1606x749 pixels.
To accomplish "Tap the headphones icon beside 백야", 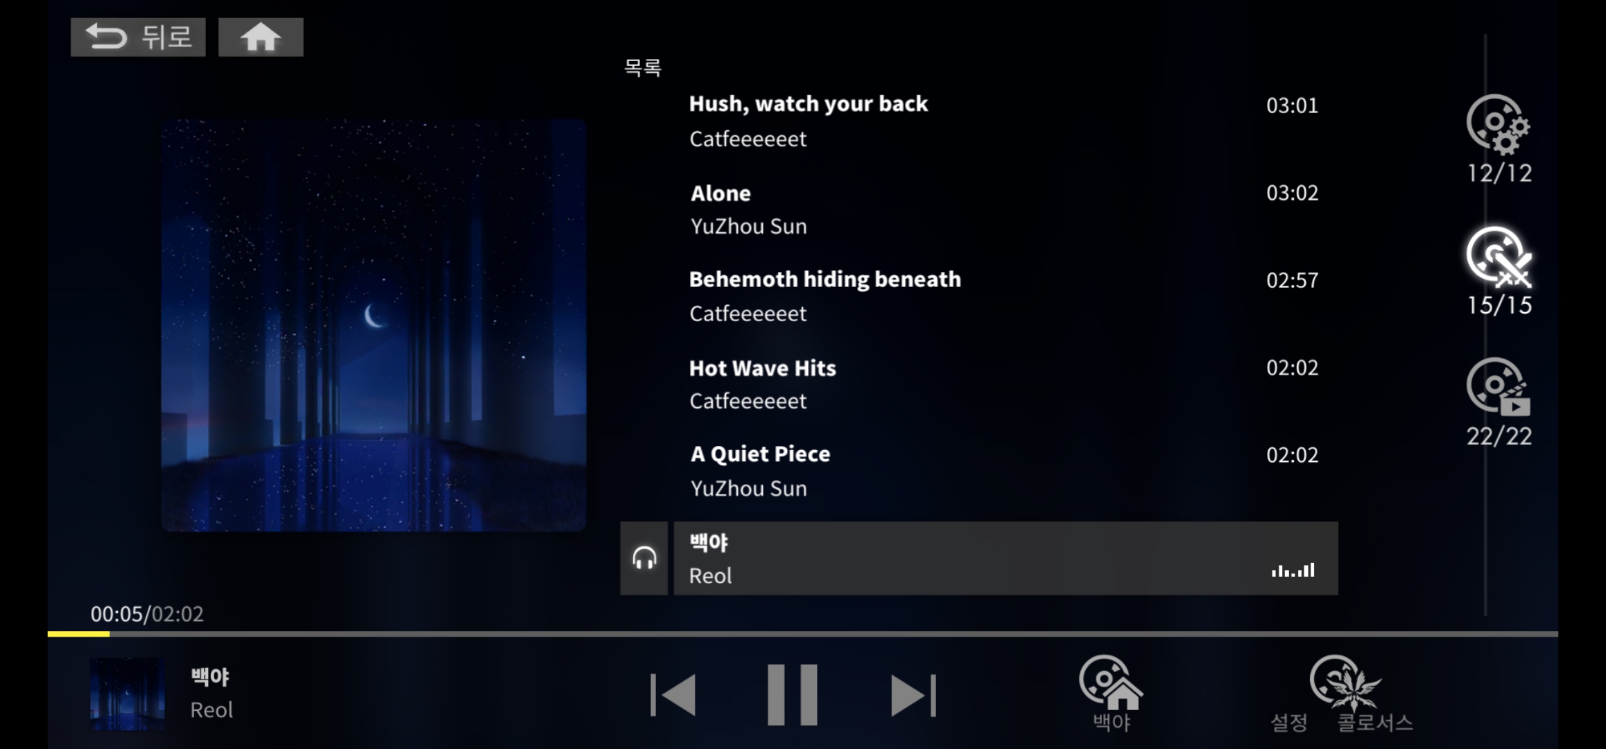I will 644,558.
